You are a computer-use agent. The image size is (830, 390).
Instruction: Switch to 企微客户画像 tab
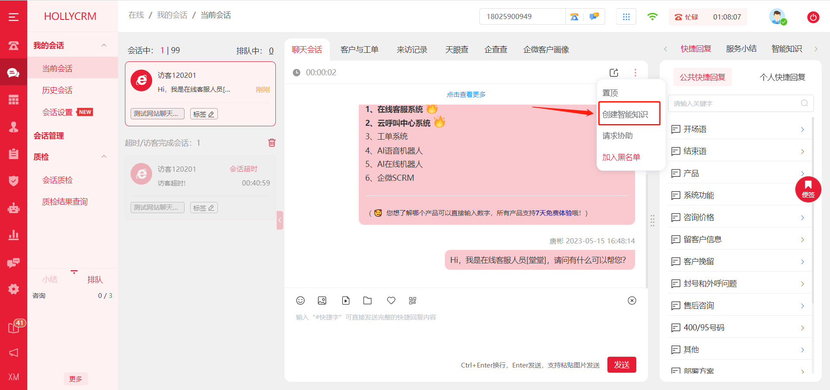coord(546,50)
